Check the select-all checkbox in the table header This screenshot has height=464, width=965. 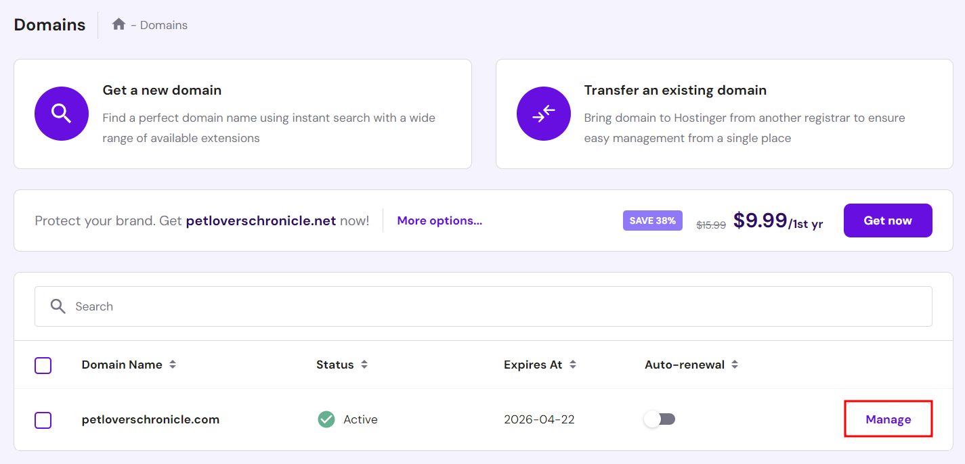click(43, 365)
